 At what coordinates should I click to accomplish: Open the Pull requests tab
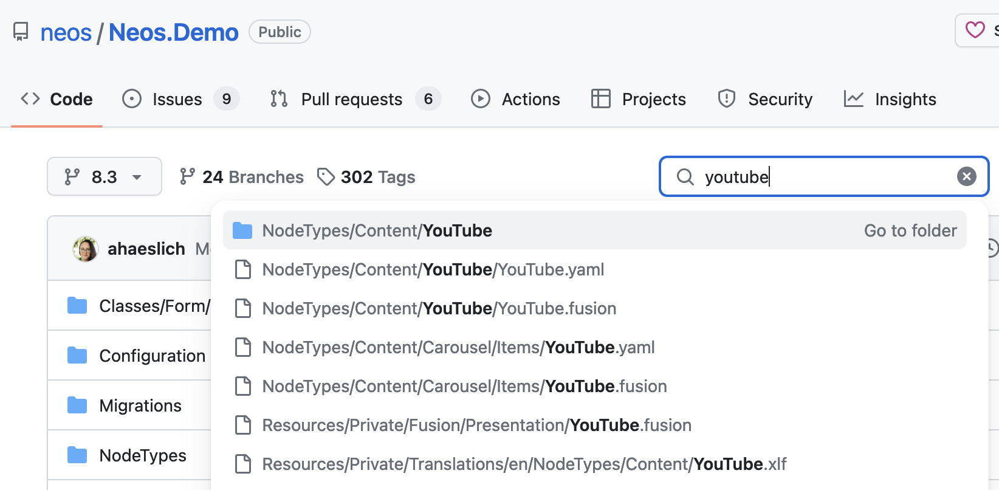tap(355, 99)
